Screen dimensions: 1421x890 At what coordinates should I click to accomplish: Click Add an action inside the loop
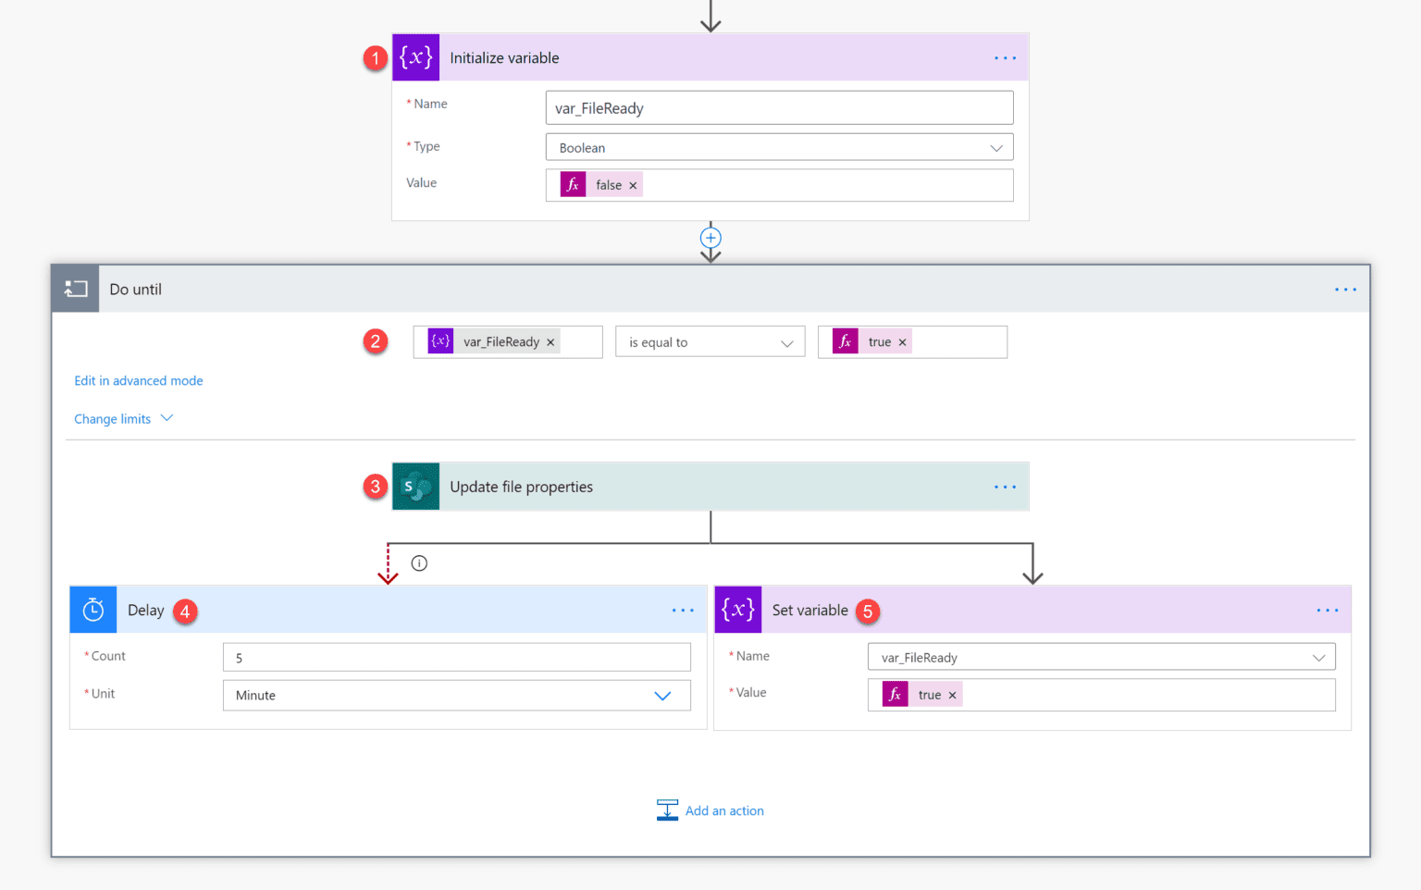tap(724, 810)
